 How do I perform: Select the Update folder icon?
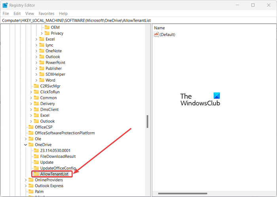point(36,162)
